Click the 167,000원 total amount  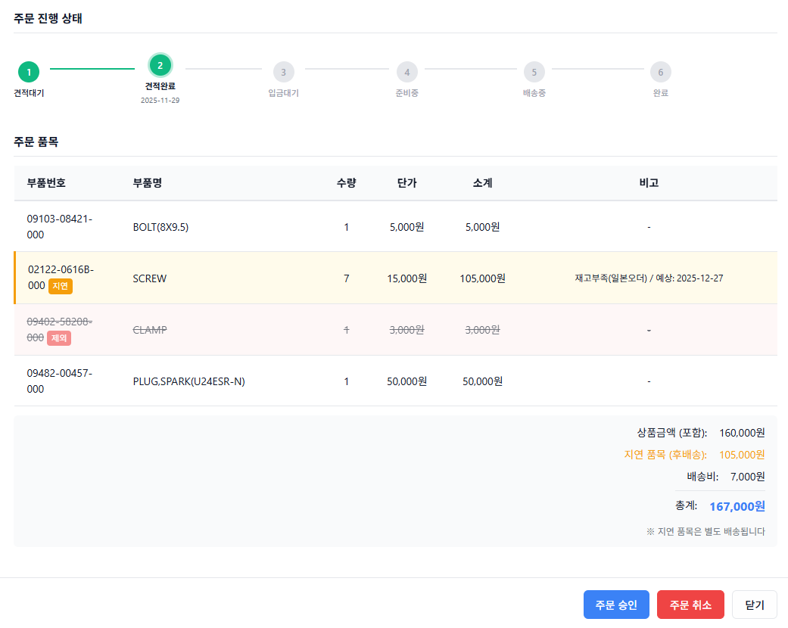[x=737, y=506]
